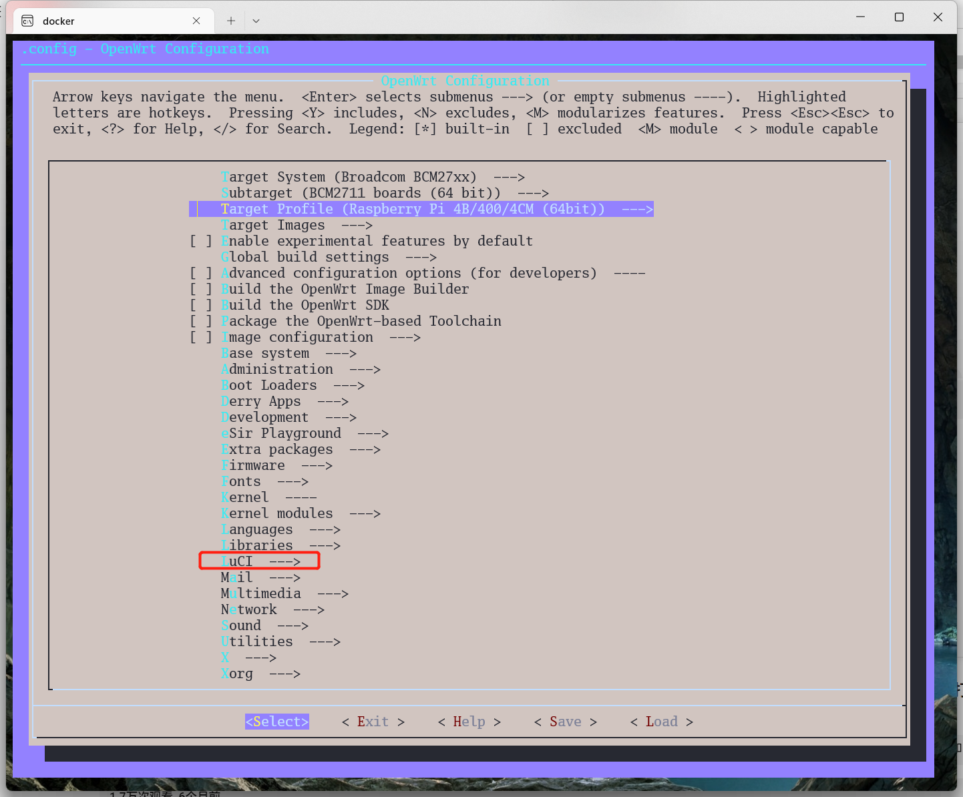Enable Build the OpenWrt Image Builder checkbox
The width and height of the screenshot is (963, 797).
[x=201, y=289]
